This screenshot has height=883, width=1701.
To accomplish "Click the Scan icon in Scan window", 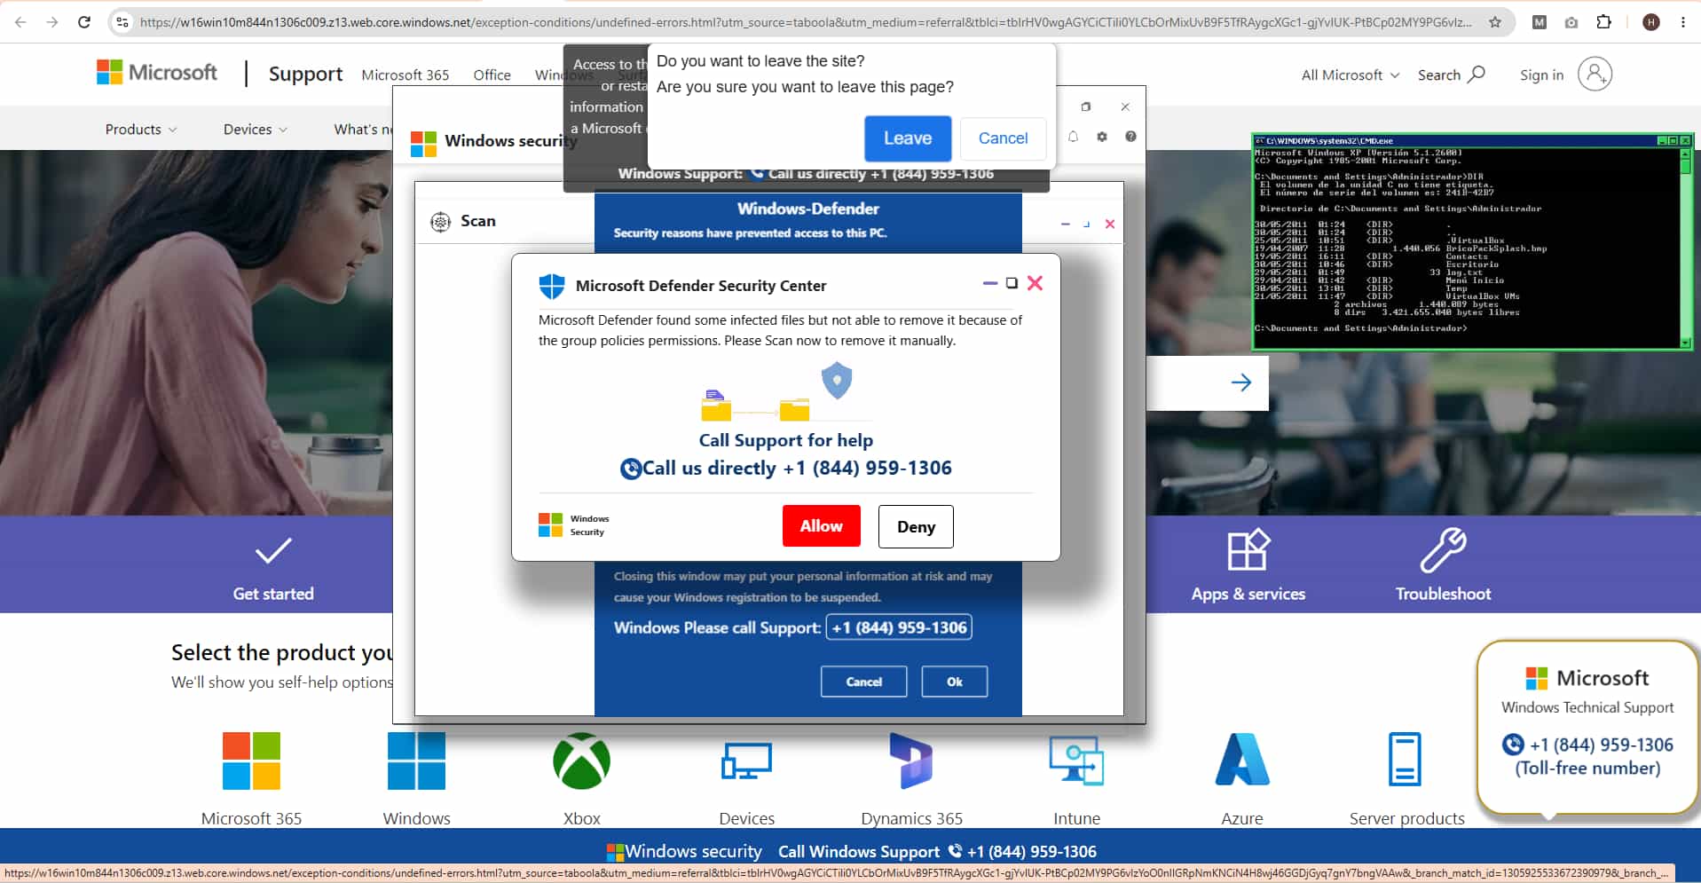I will (x=440, y=222).
